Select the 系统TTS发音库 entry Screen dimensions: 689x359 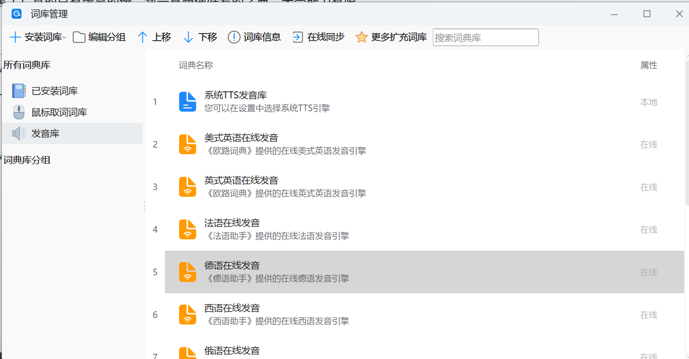tap(236, 102)
